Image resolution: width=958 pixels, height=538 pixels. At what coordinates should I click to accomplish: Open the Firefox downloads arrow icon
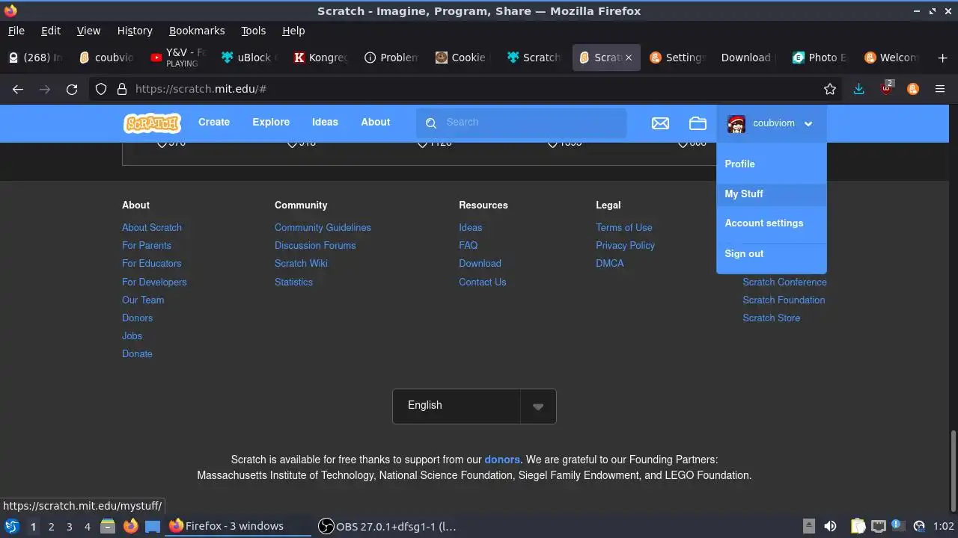(858, 89)
